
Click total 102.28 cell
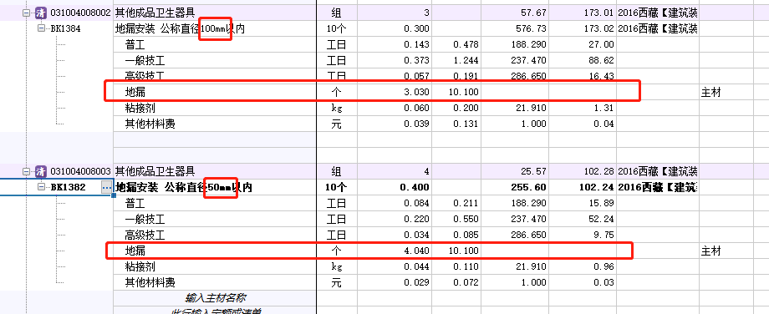582,171
